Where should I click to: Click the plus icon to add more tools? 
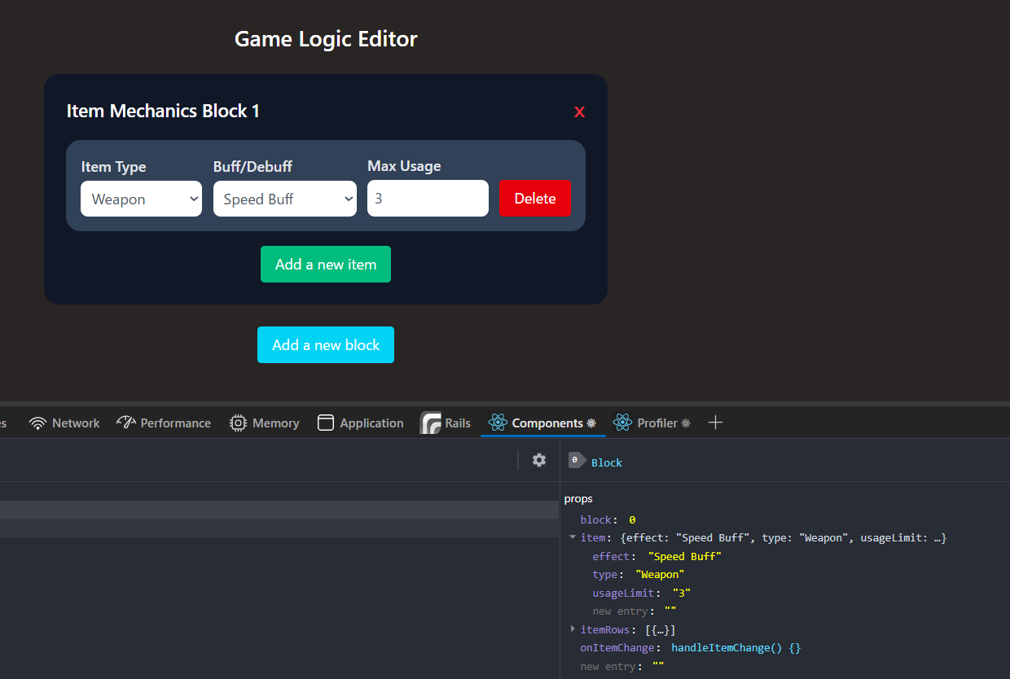(715, 423)
